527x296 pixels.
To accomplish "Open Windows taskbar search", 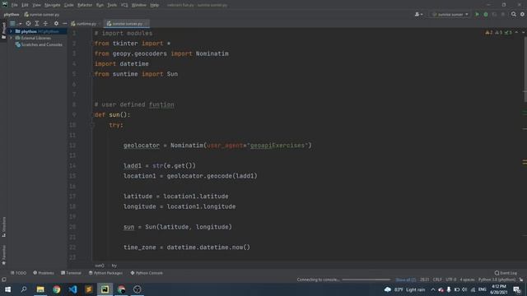I will pos(24,289).
